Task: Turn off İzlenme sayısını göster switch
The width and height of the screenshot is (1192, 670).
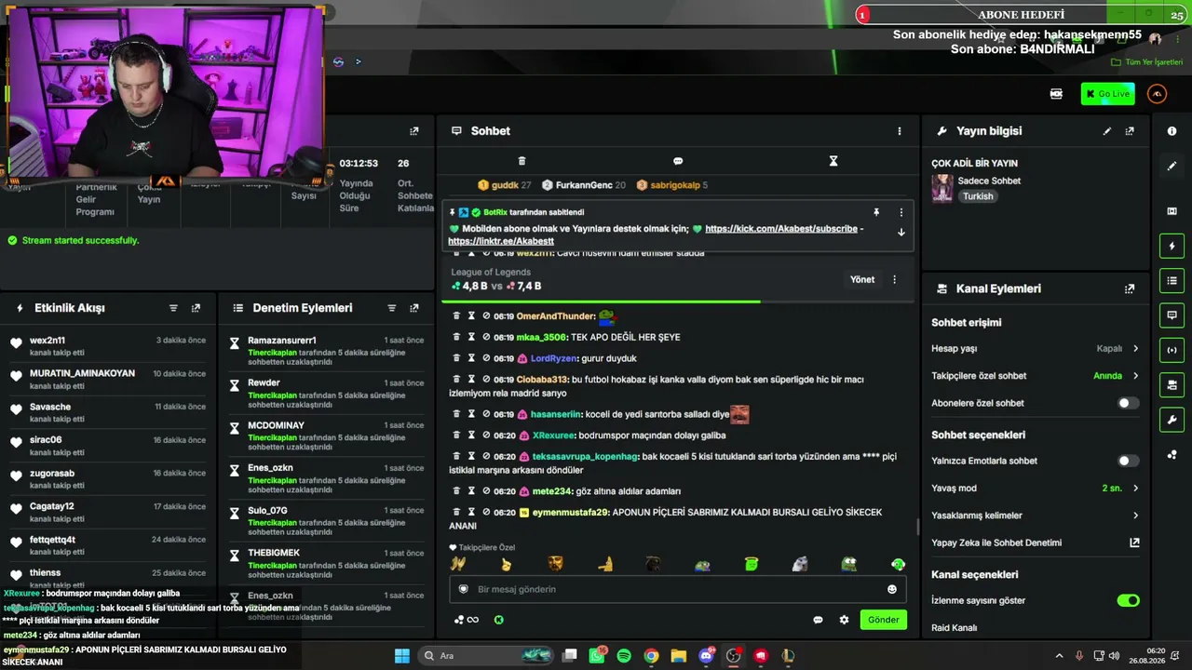Action: tap(1128, 600)
